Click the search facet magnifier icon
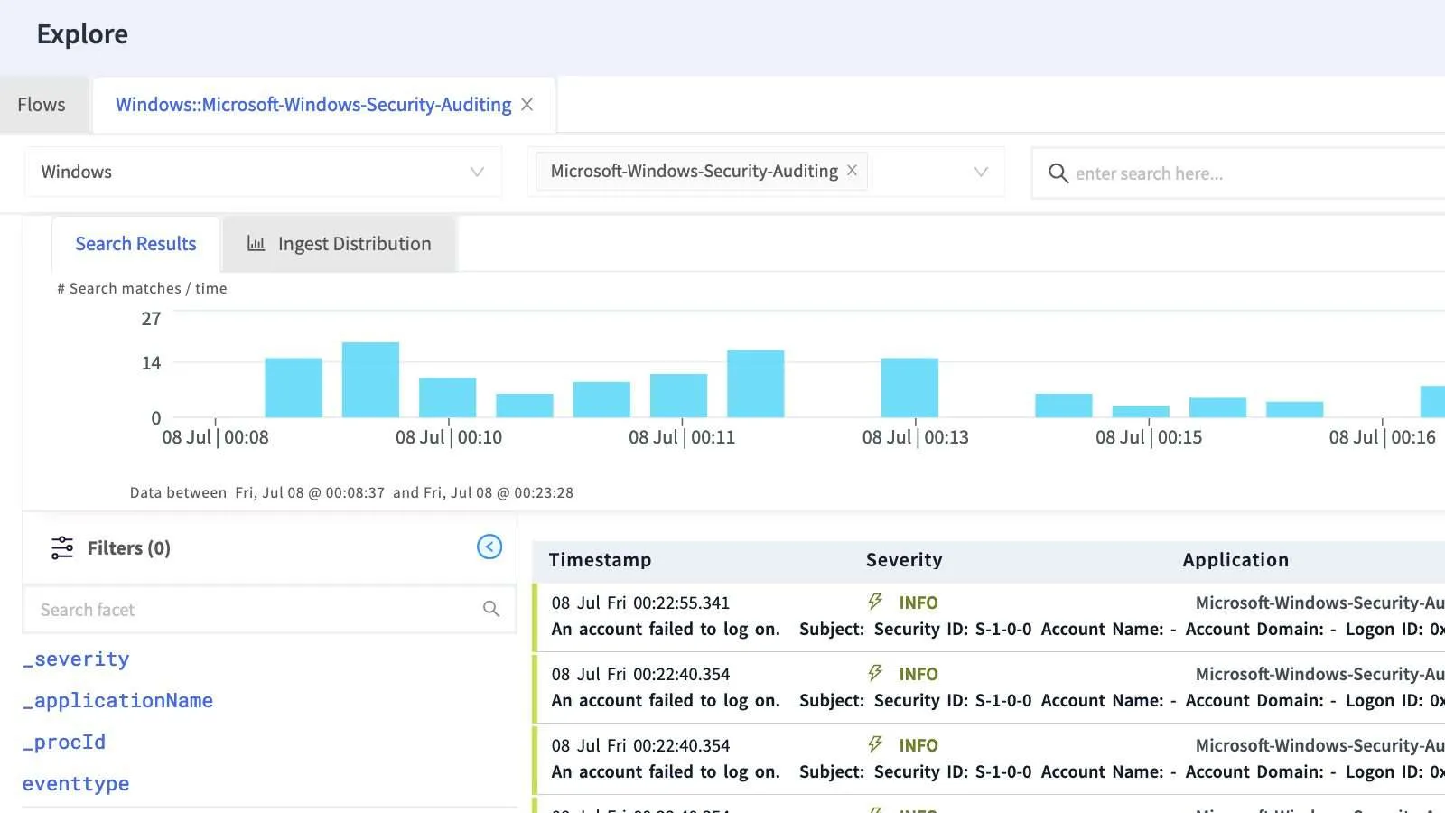Viewport: 1445px width, 813px height. tap(491, 610)
